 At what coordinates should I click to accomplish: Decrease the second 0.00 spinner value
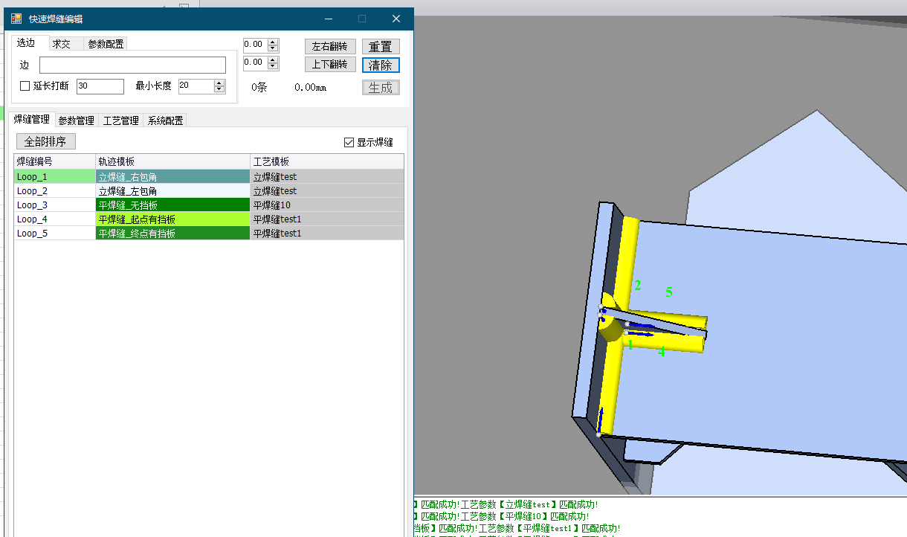[273, 65]
